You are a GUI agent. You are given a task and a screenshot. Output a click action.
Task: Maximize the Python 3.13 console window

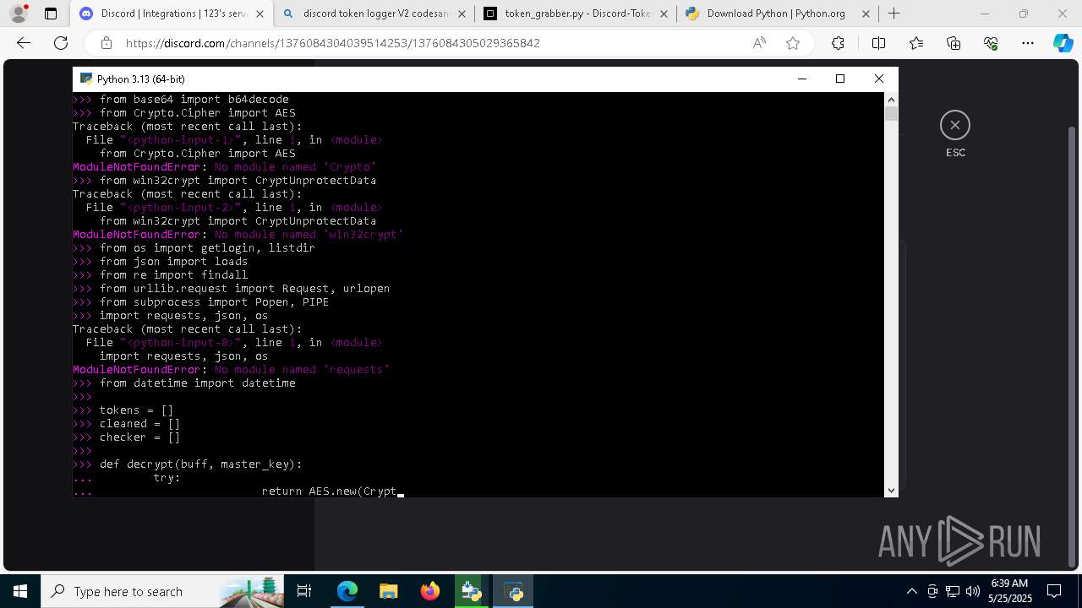tap(840, 79)
